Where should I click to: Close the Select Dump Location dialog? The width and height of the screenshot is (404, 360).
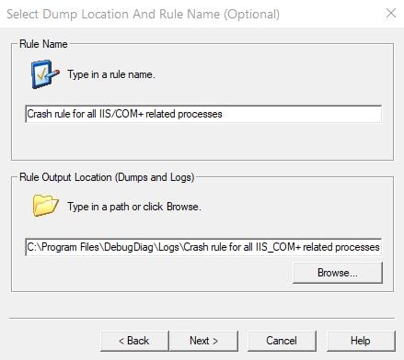click(x=391, y=13)
